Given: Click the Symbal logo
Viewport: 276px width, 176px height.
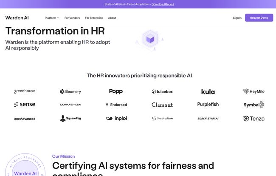Looking at the screenshot, I should click(x=253, y=105).
